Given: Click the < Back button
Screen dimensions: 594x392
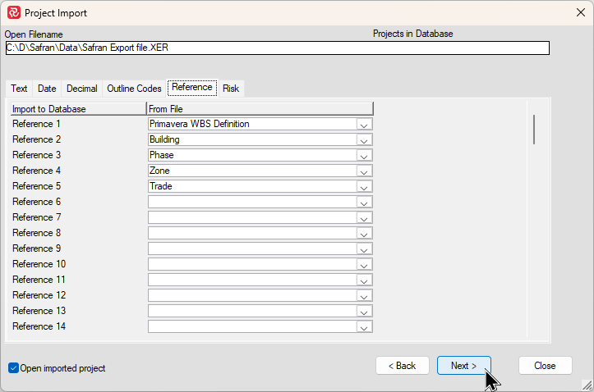Looking at the screenshot, I should [x=402, y=366].
